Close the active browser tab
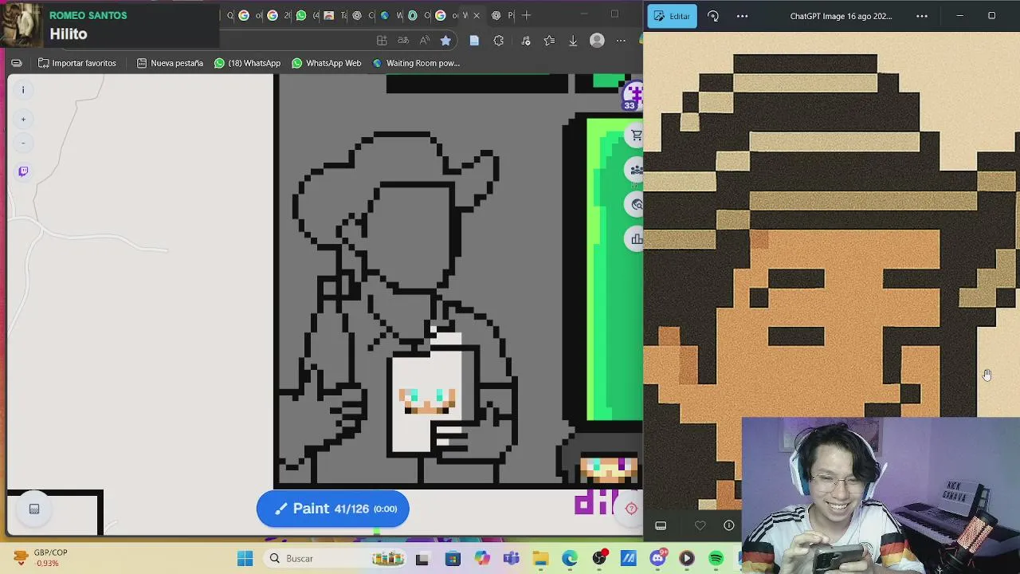 coord(477,15)
